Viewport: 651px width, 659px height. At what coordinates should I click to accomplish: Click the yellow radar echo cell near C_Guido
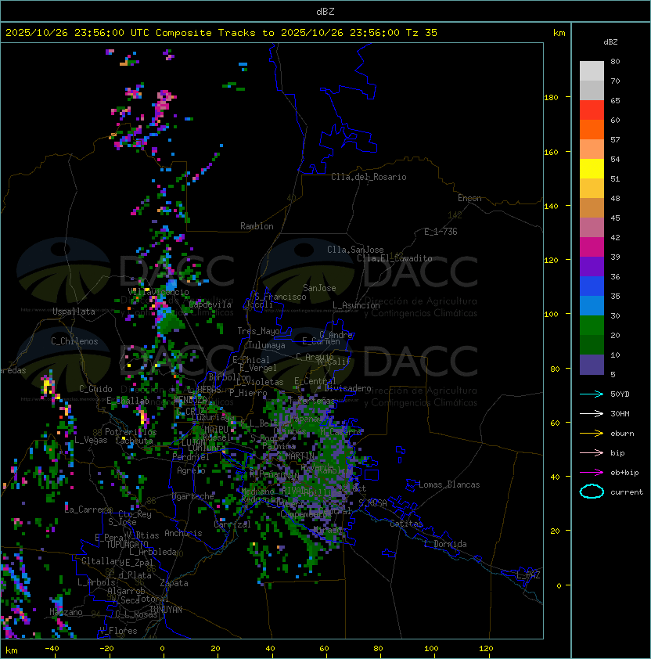coord(48,386)
